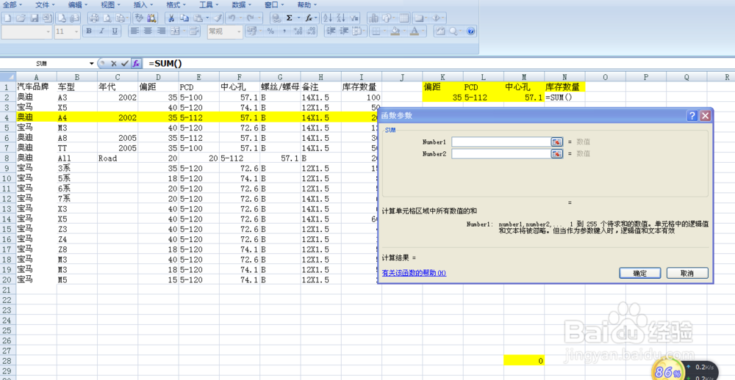Image resolution: width=735 pixels, height=380 pixels.
Task: Click the Number2 range selector icon
Action: pyautogui.click(x=557, y=153)
